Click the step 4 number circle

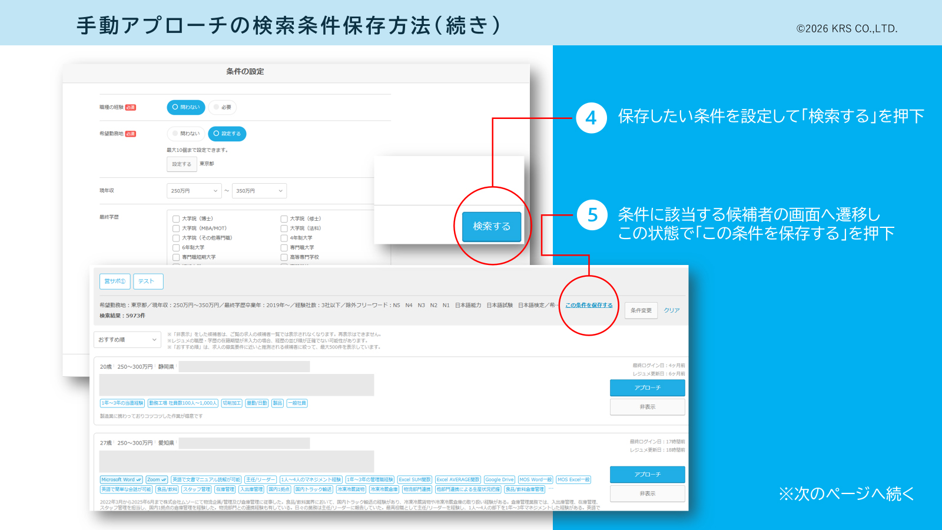[x=591, y=118]
